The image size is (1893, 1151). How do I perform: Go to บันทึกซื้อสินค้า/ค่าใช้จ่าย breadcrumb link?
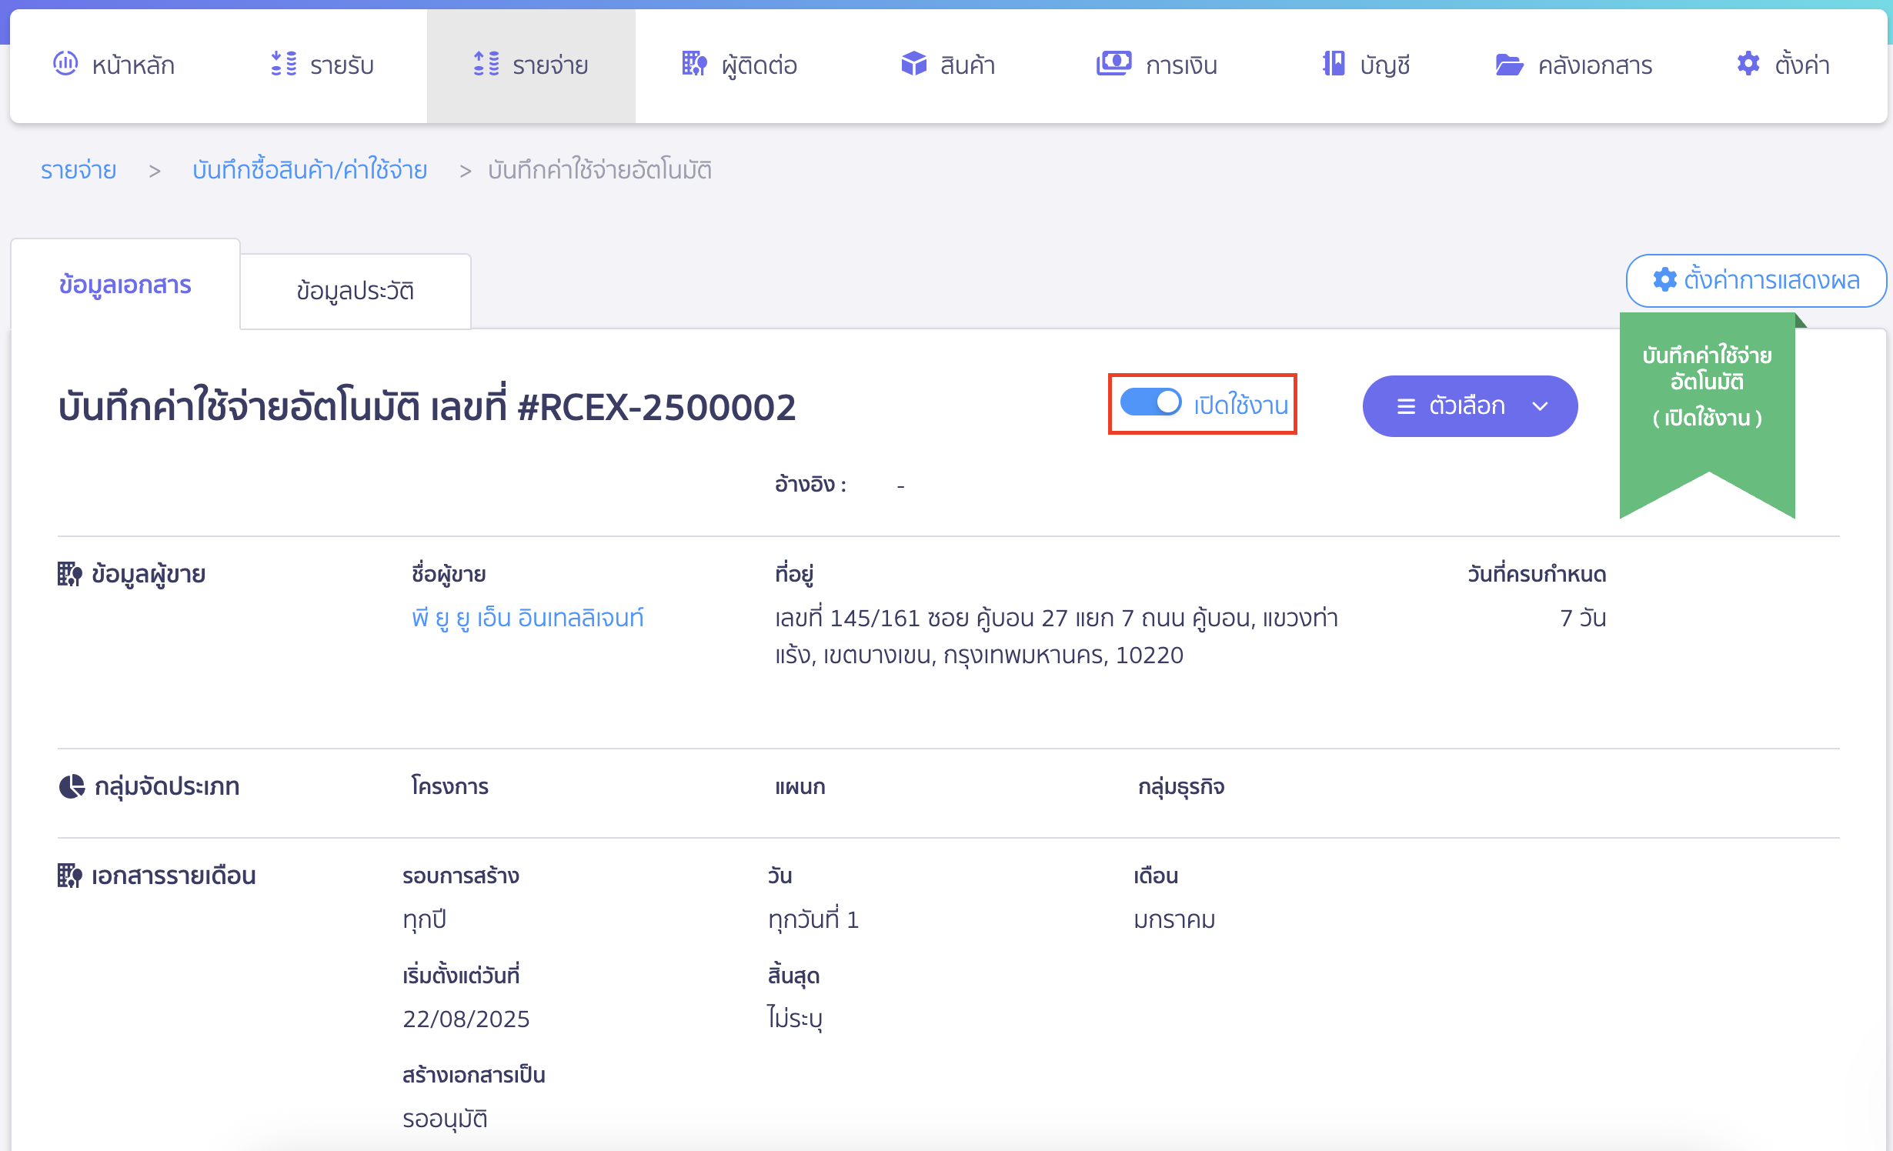pyautogui.click(x=309, y=169)
